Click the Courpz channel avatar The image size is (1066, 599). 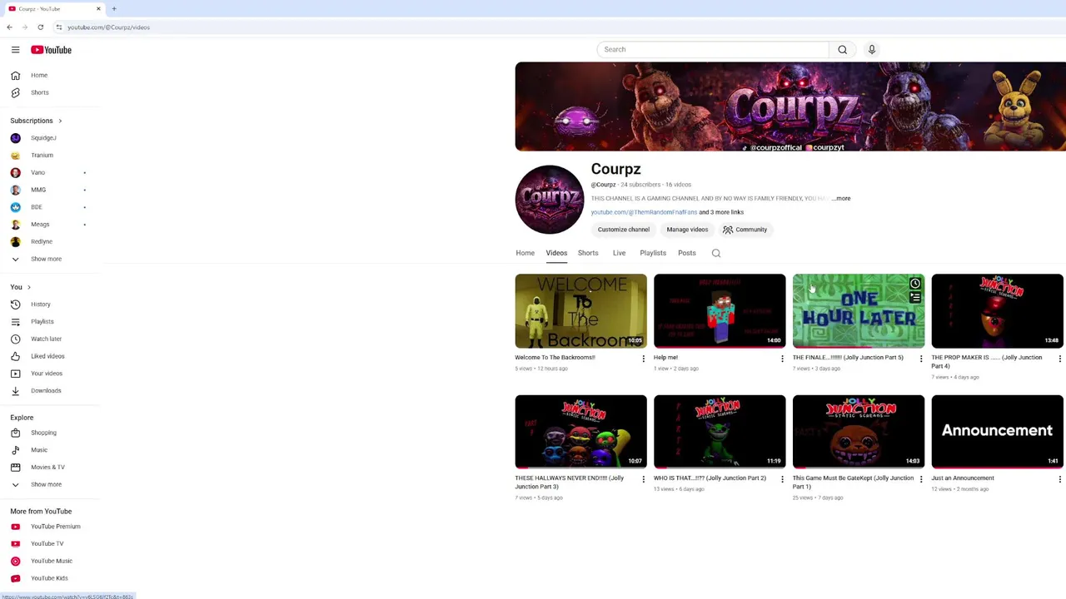[x=550, y=200]
